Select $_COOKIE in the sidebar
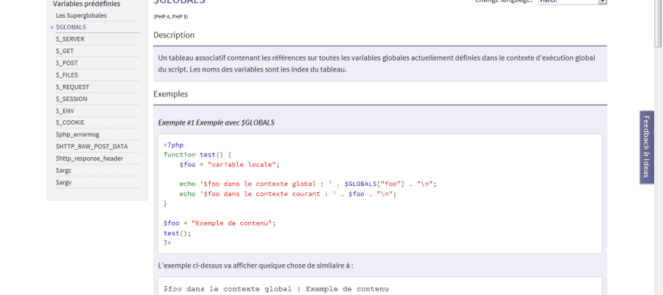Viewport: 663px width, 295px height. point(70,122)
